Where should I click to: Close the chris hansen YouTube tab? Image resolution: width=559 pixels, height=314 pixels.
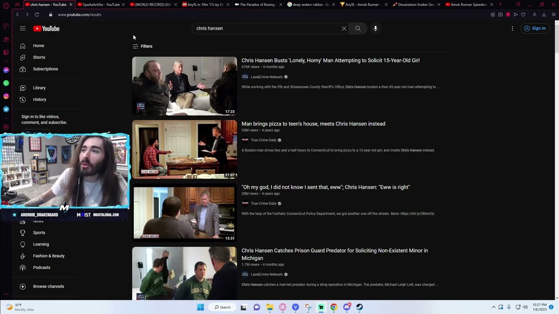(71, 4)
